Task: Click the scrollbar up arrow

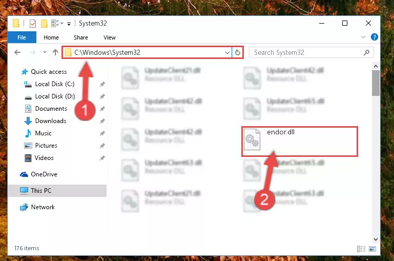Action: (376, 66)
